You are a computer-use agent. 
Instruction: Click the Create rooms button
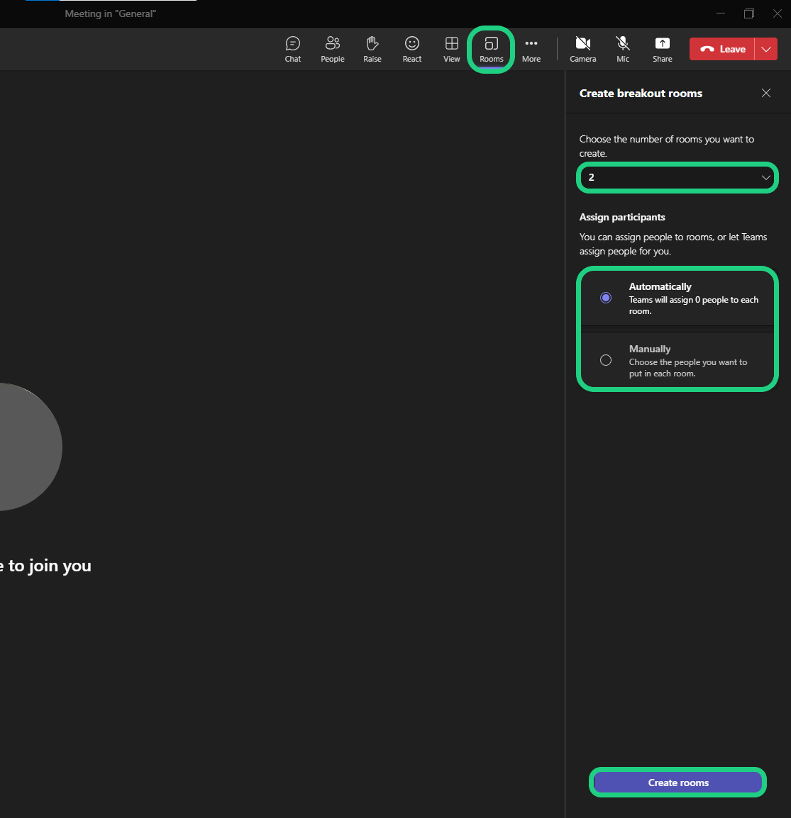coord(678,783)
